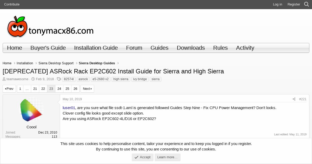The image size is (312, 164).
Task: Accept cookies with the checkmark button
Action: (142, 157)
